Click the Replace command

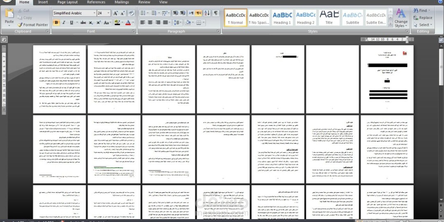click(x=423, y=18)
